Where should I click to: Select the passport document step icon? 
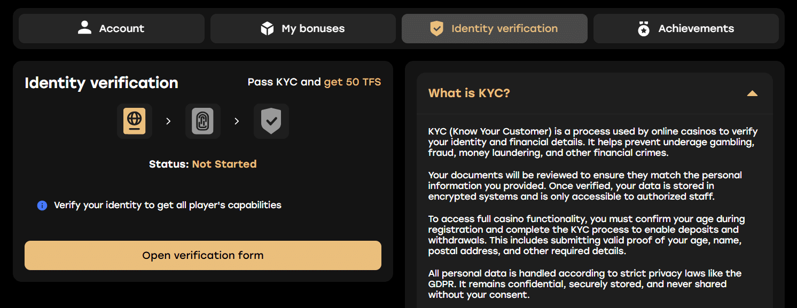(135, 121)
